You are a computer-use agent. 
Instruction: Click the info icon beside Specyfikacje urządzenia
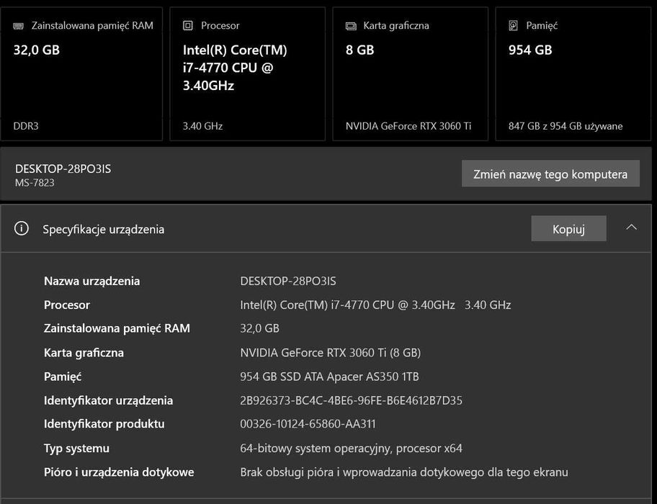tap(22, 228)
